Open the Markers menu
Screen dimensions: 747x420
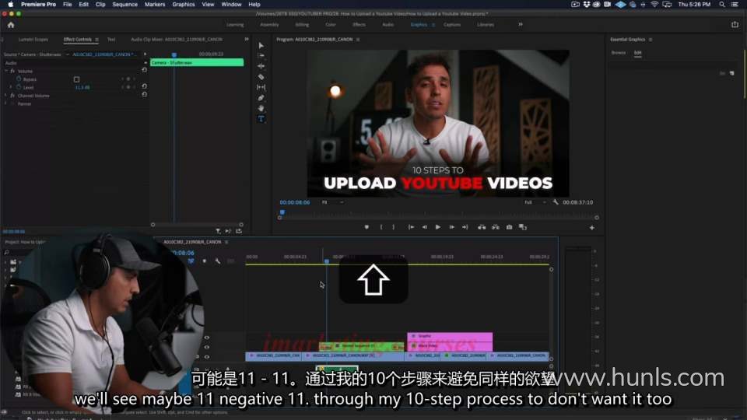click(x=155, y=5)
